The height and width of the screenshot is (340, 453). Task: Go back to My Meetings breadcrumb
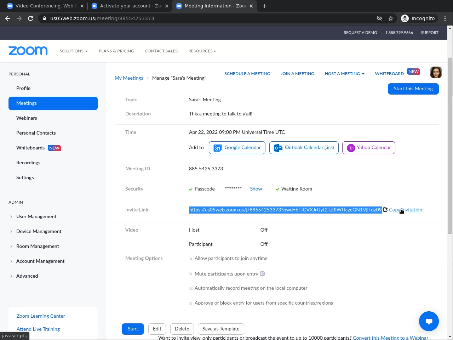click(129, 78)
